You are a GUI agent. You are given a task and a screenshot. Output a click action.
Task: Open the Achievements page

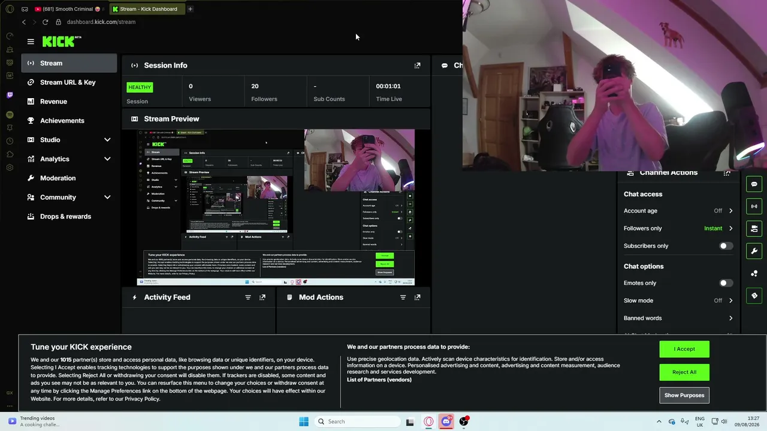69,120
